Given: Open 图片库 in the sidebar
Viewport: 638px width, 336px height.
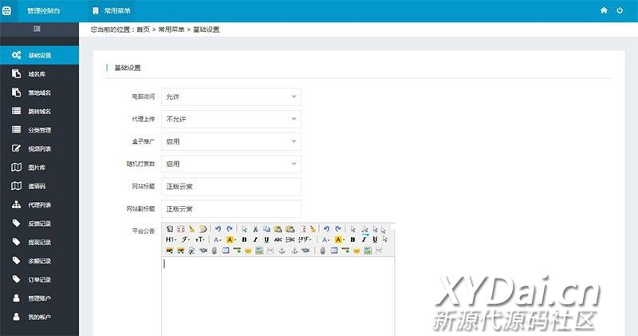Looking at the screenshot, I should (x=39, y=168).
